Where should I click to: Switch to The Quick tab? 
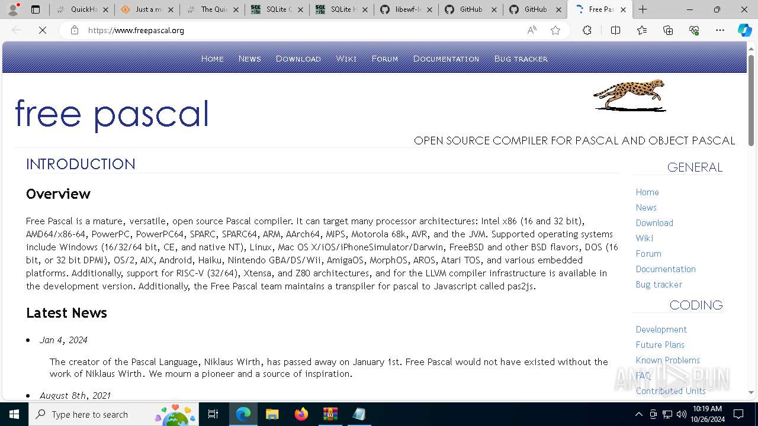pos(212,9)
